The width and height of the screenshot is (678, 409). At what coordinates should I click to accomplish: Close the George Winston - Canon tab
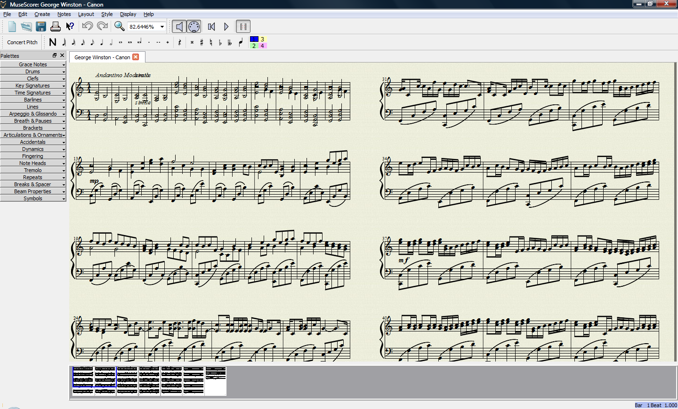click(x=136, y=57)
